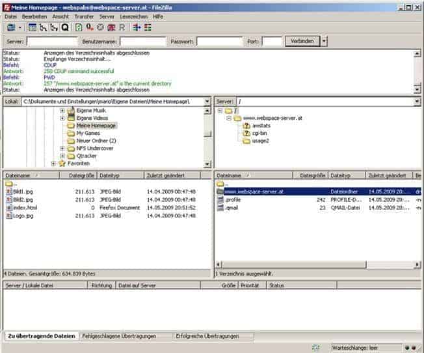This screenshot has height=353, width=424.
Task: Open the Site Manager dropdown arrow
Action: click(20, 27)
